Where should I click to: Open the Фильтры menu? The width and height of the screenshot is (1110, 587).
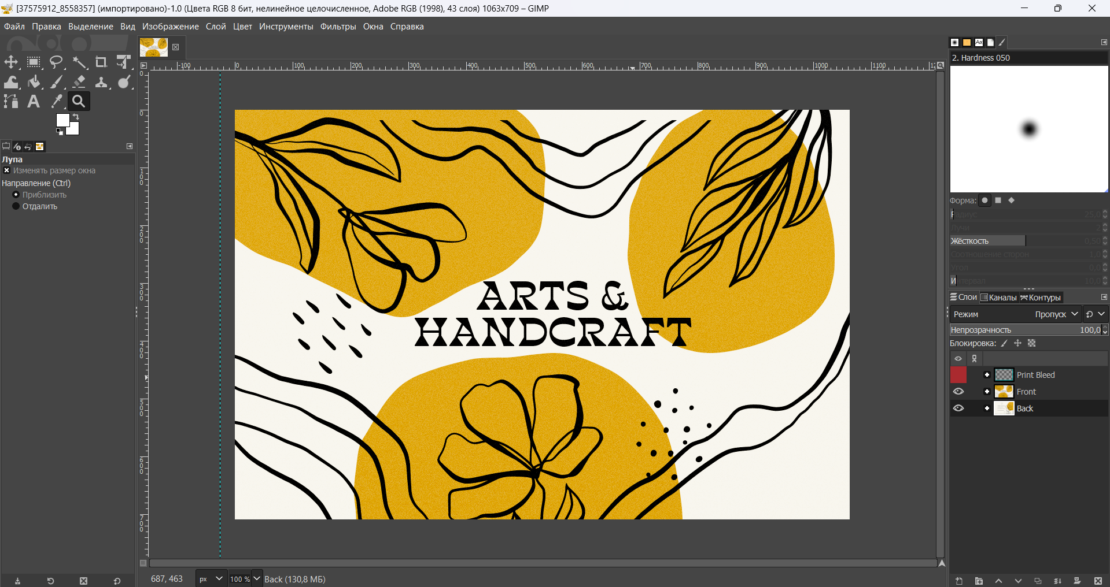(x=338, y=27)
